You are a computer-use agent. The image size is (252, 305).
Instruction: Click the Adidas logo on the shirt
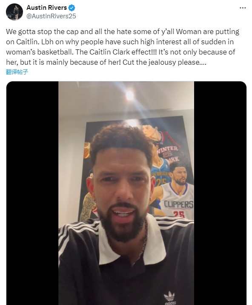tap(169, 297)
